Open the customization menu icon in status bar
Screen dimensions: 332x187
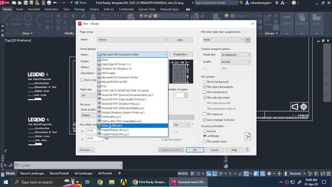(x=328, y=173)
